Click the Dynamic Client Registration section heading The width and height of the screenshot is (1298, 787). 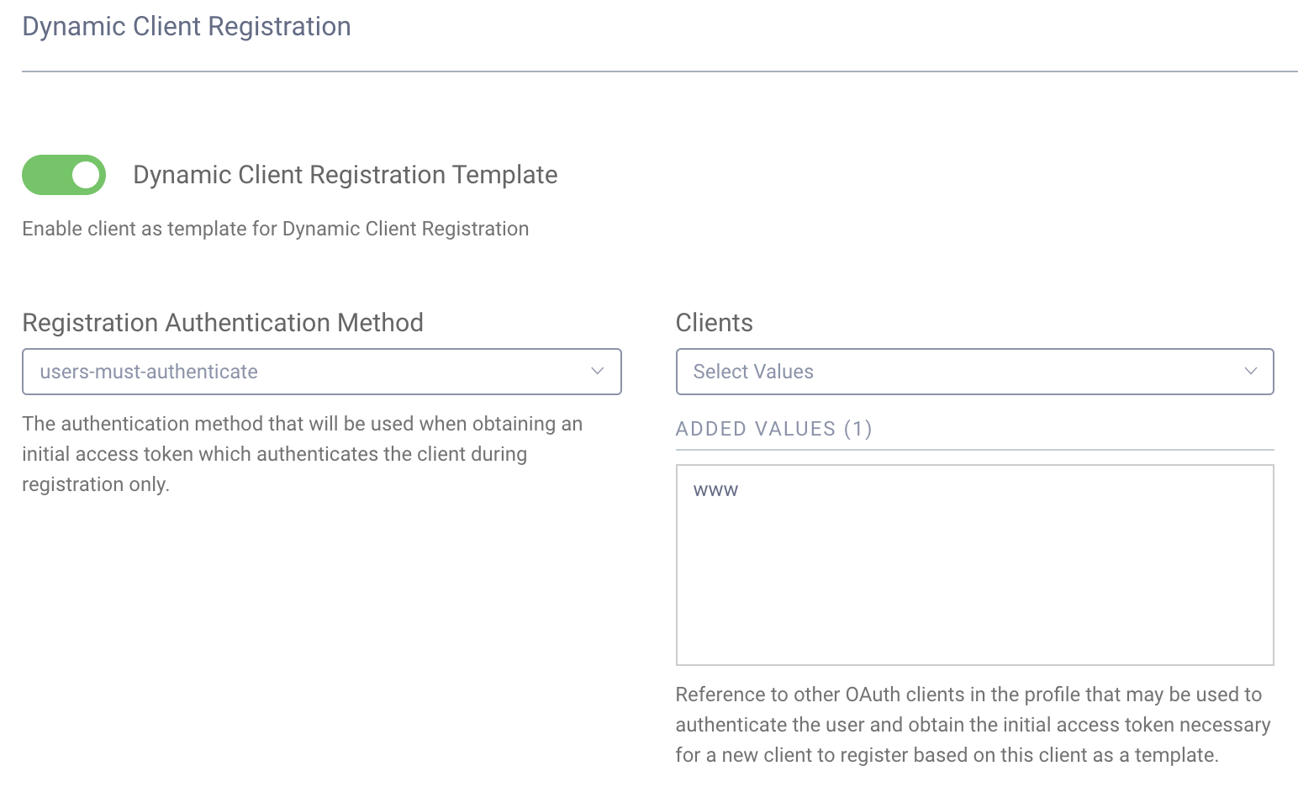pyautogui.click(x=187, y=26)
